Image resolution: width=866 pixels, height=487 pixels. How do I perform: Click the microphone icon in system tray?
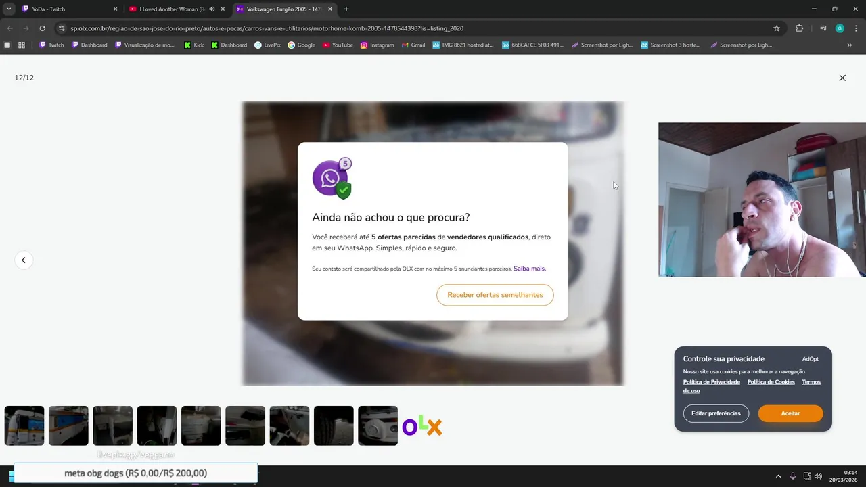[x=793, y=476]
